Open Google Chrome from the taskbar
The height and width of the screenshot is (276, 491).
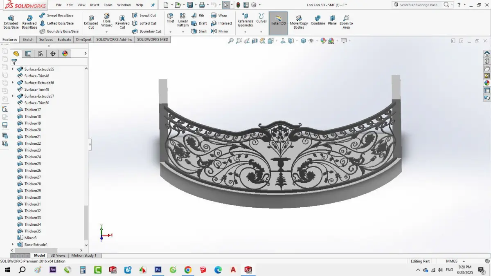tap(188, 270)
